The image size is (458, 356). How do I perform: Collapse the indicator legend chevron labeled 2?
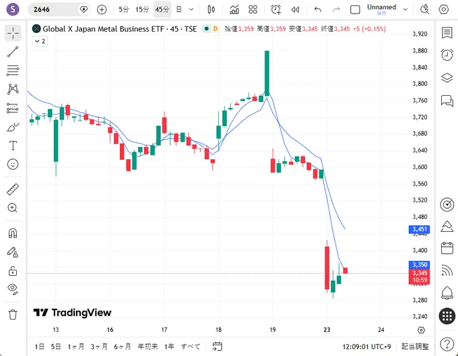coord(40,41)
